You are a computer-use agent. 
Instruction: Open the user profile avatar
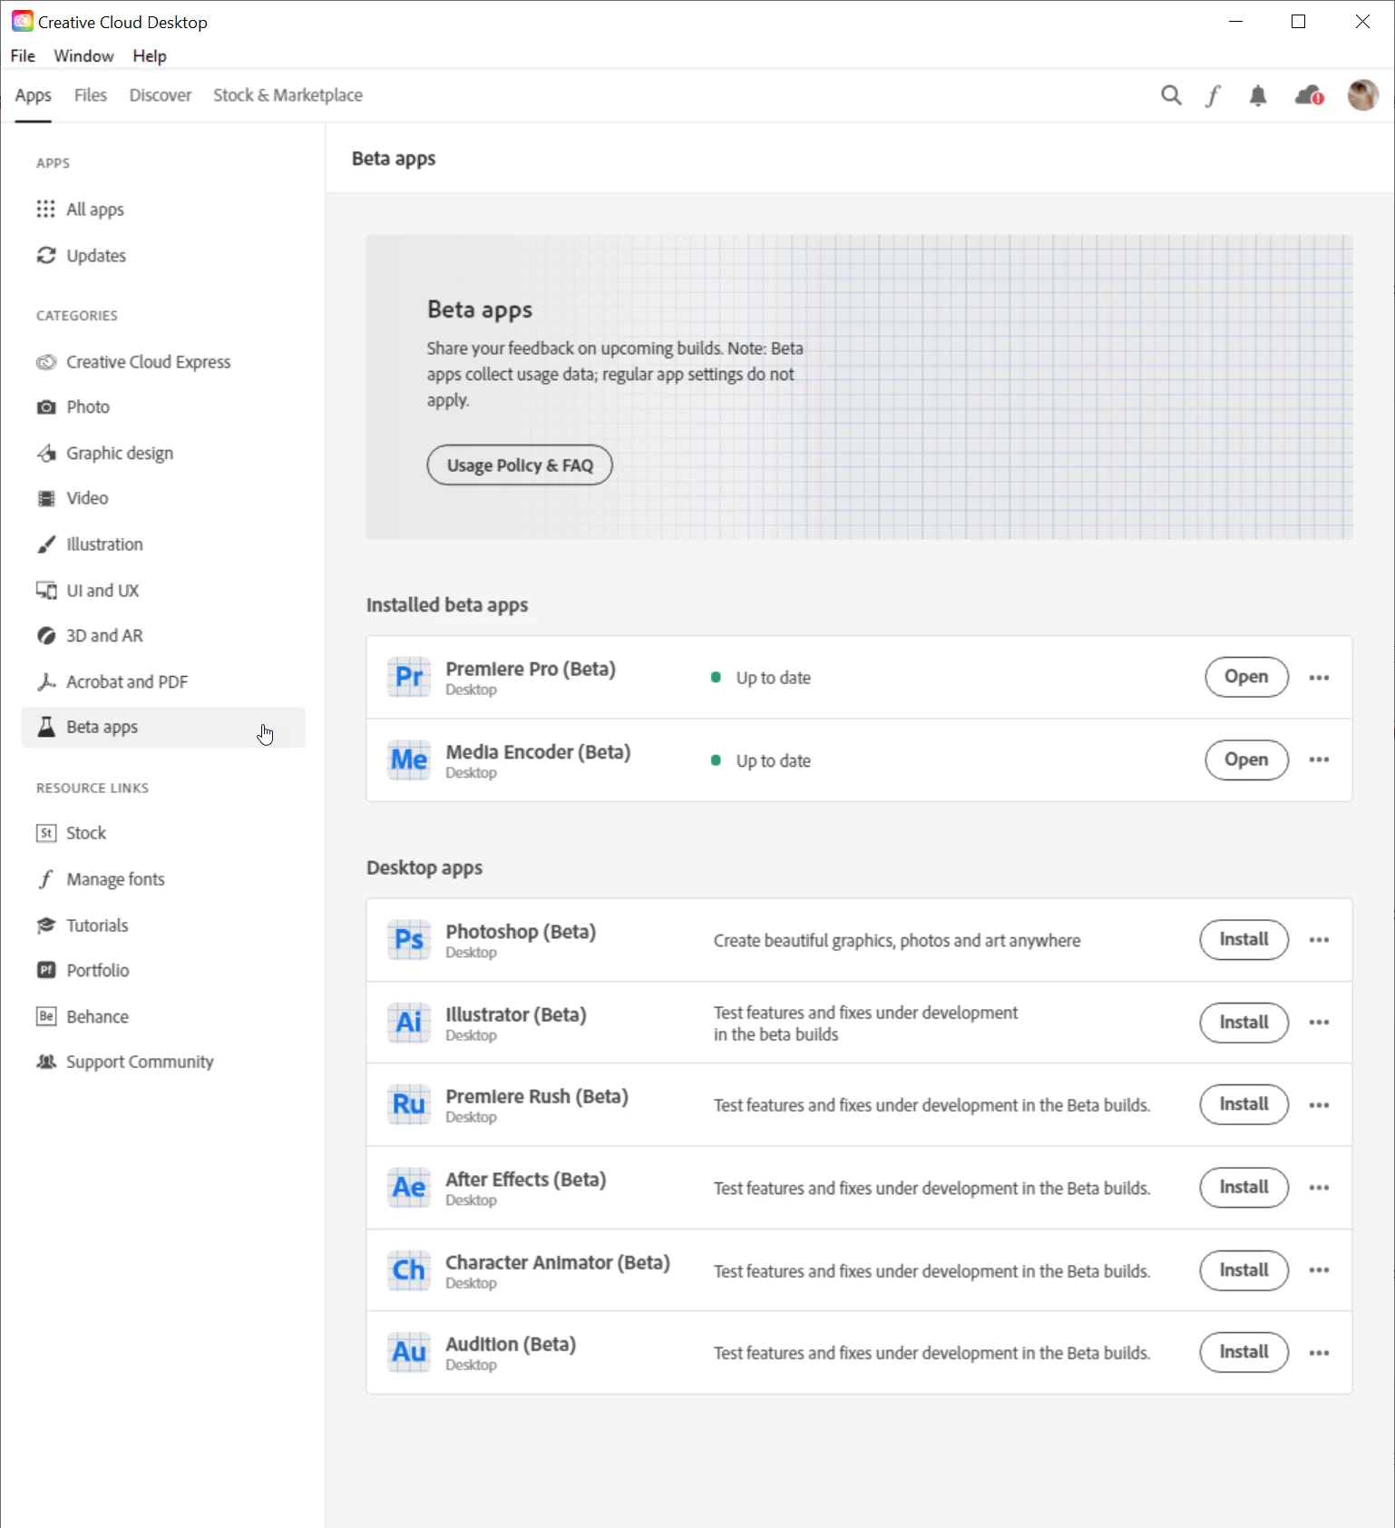coord(1362,94)
